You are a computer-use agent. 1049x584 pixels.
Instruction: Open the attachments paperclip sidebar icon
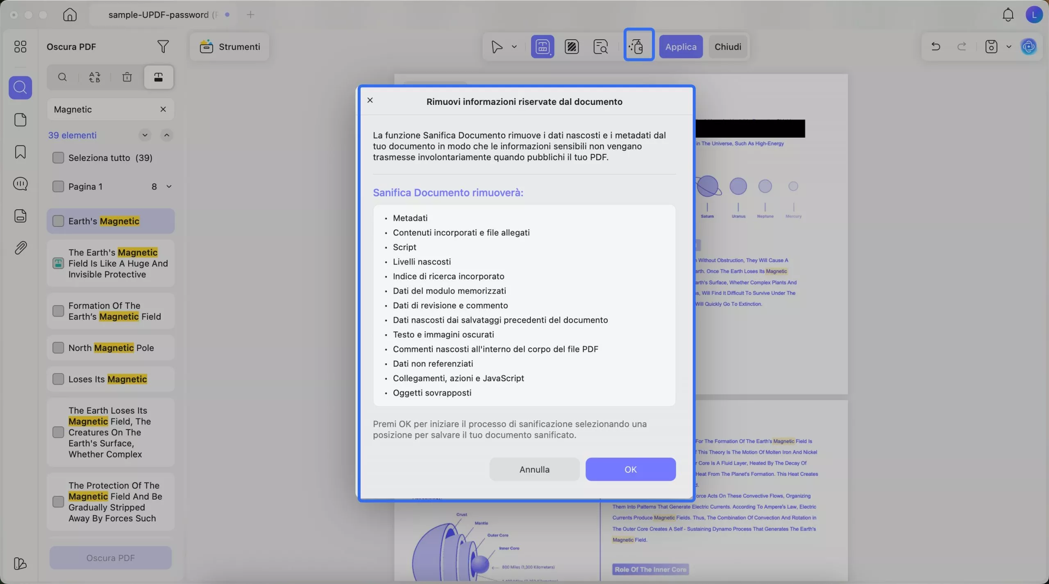(x=20, y=248)
